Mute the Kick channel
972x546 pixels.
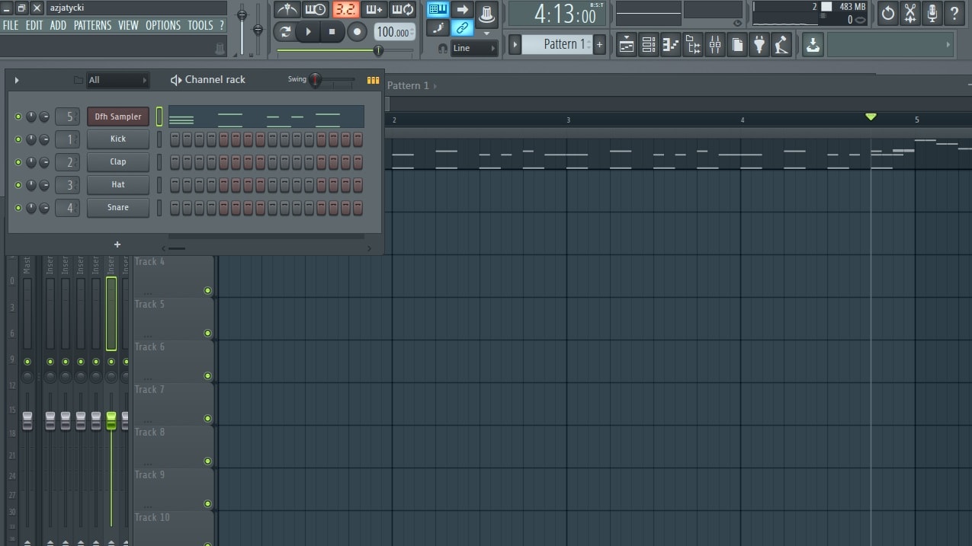(18, 139)
